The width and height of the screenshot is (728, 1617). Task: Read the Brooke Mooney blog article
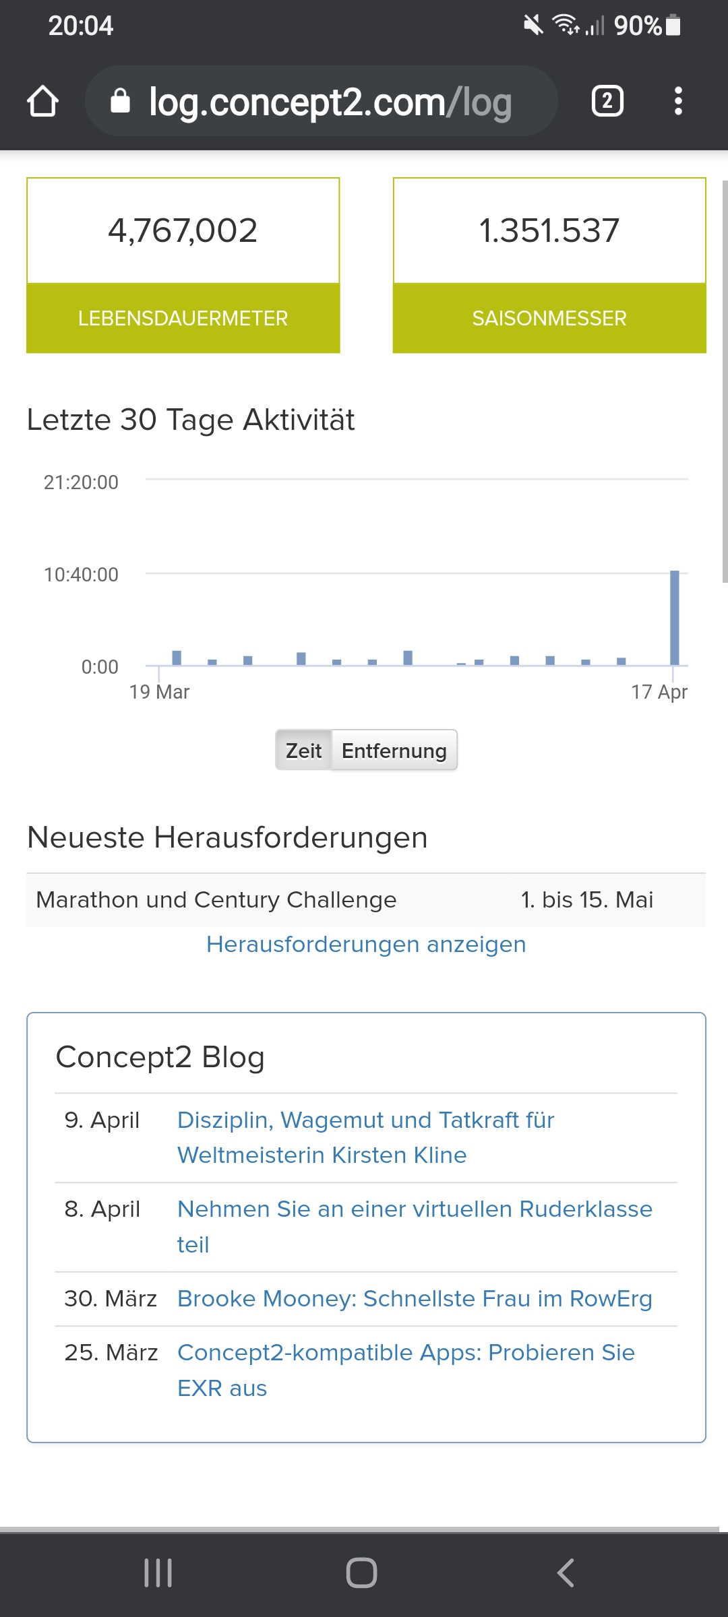415,1298
